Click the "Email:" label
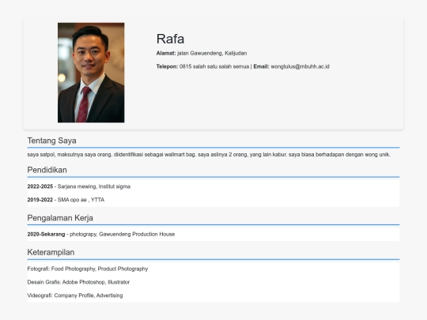 pyautogui.click(x=261, y=66)
